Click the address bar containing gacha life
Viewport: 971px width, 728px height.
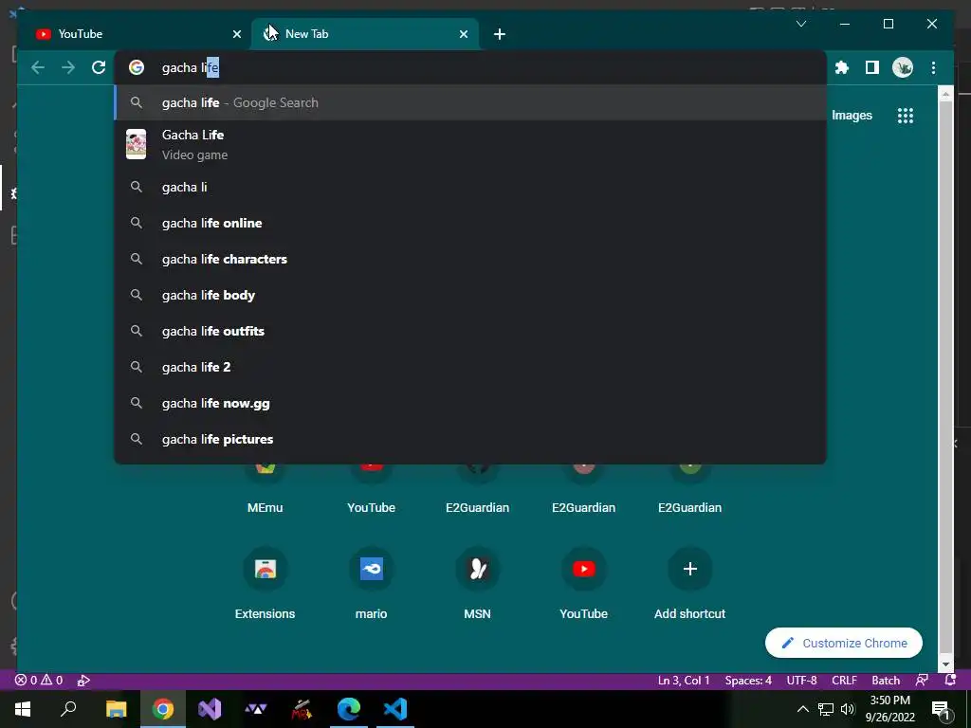470,67
